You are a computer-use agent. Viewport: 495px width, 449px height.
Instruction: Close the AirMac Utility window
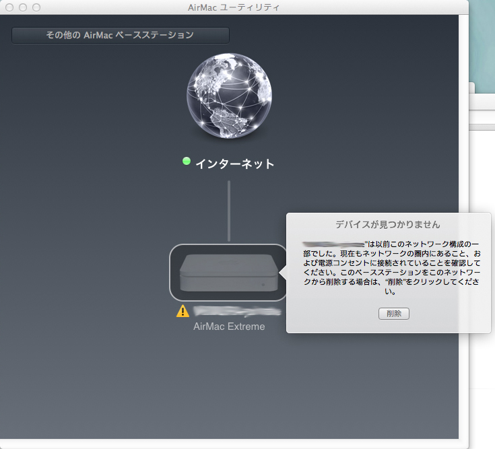click(x=9, y=7)
